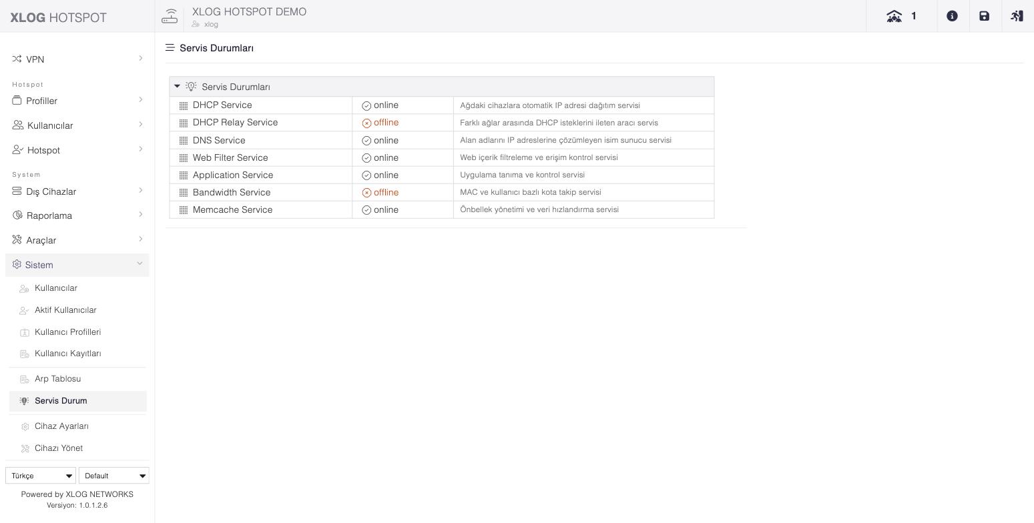Click the Bandwidth Service description text

[531, 192]
